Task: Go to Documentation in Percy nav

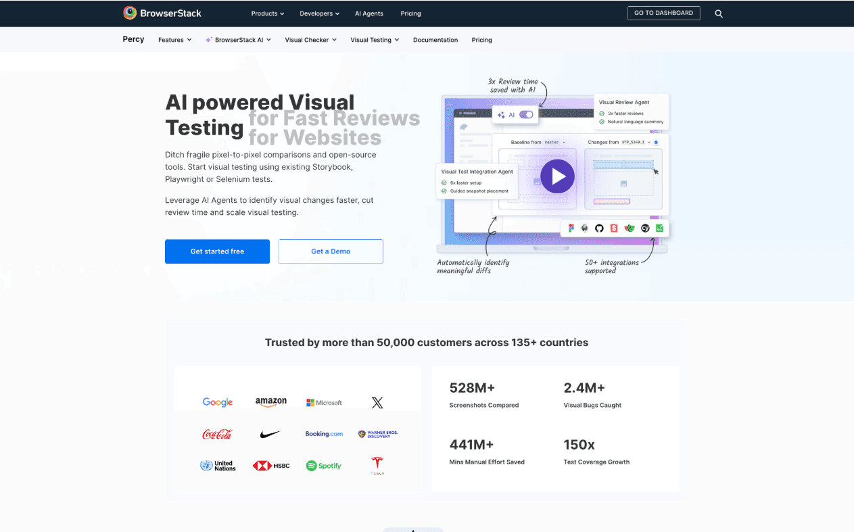Action: tap(435, 40)
